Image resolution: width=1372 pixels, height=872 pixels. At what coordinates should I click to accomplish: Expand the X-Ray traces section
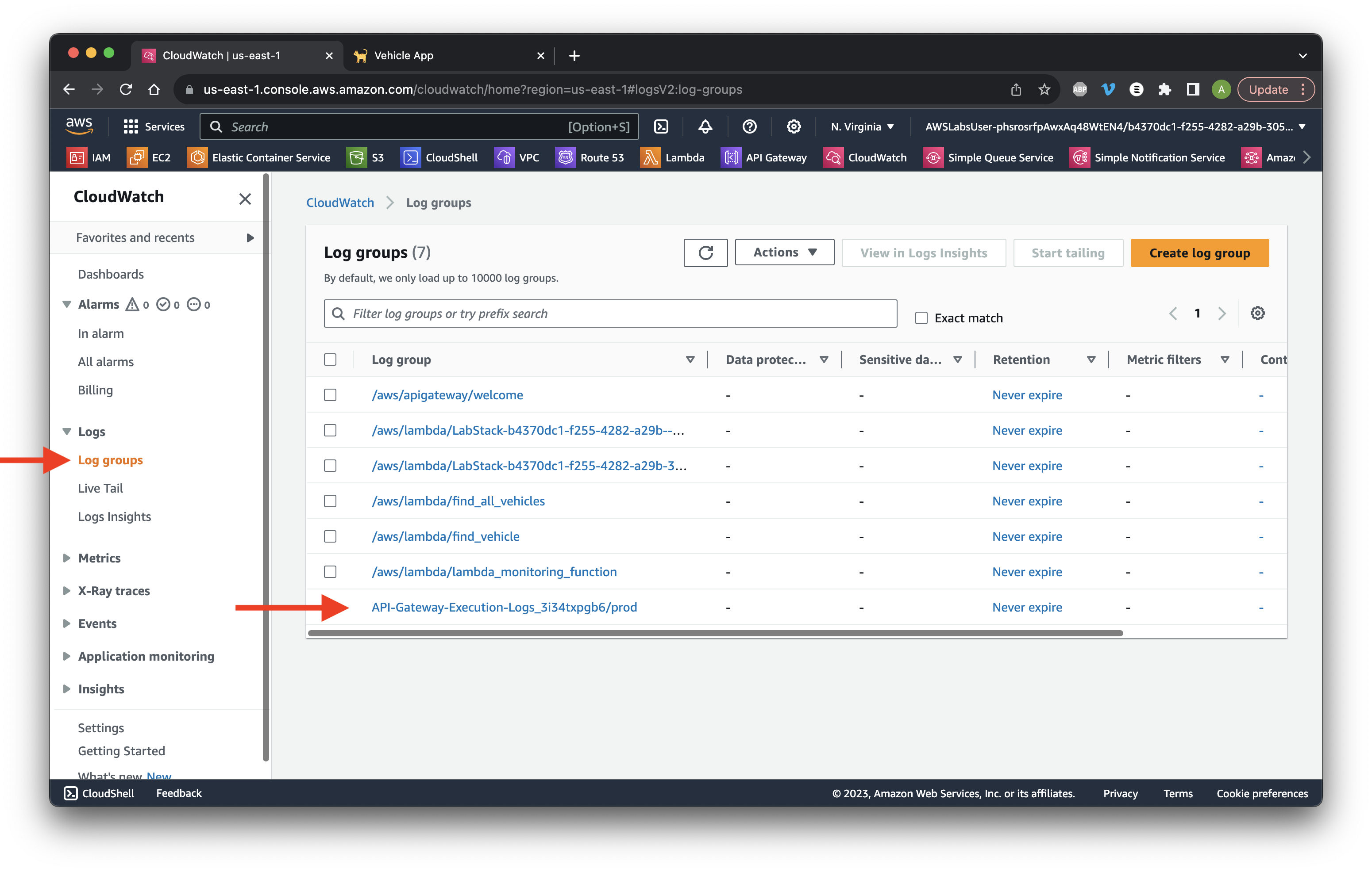tap(67, 590)
